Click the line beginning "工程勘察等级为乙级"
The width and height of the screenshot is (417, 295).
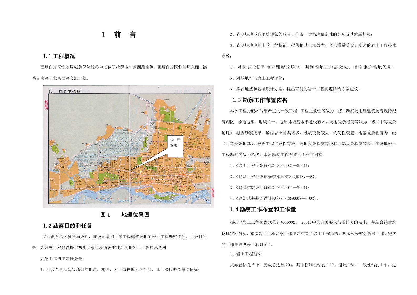273,155
